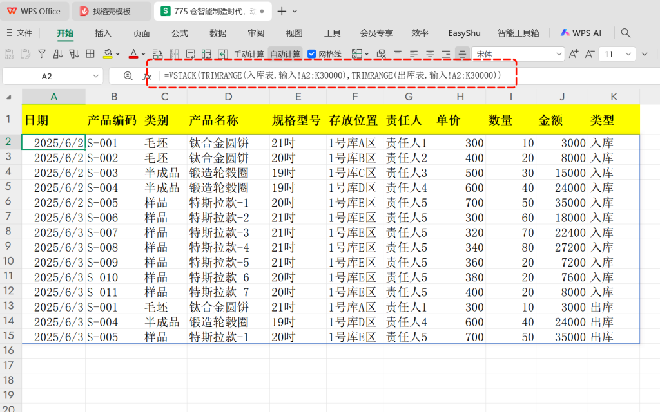
Task: Click into the VSTACK formula bar
Action: point(333,76)
